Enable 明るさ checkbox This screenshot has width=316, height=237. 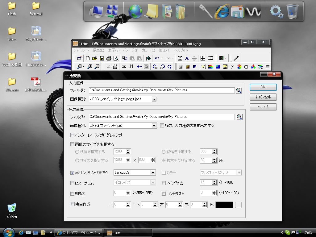[x=72, y=193]
